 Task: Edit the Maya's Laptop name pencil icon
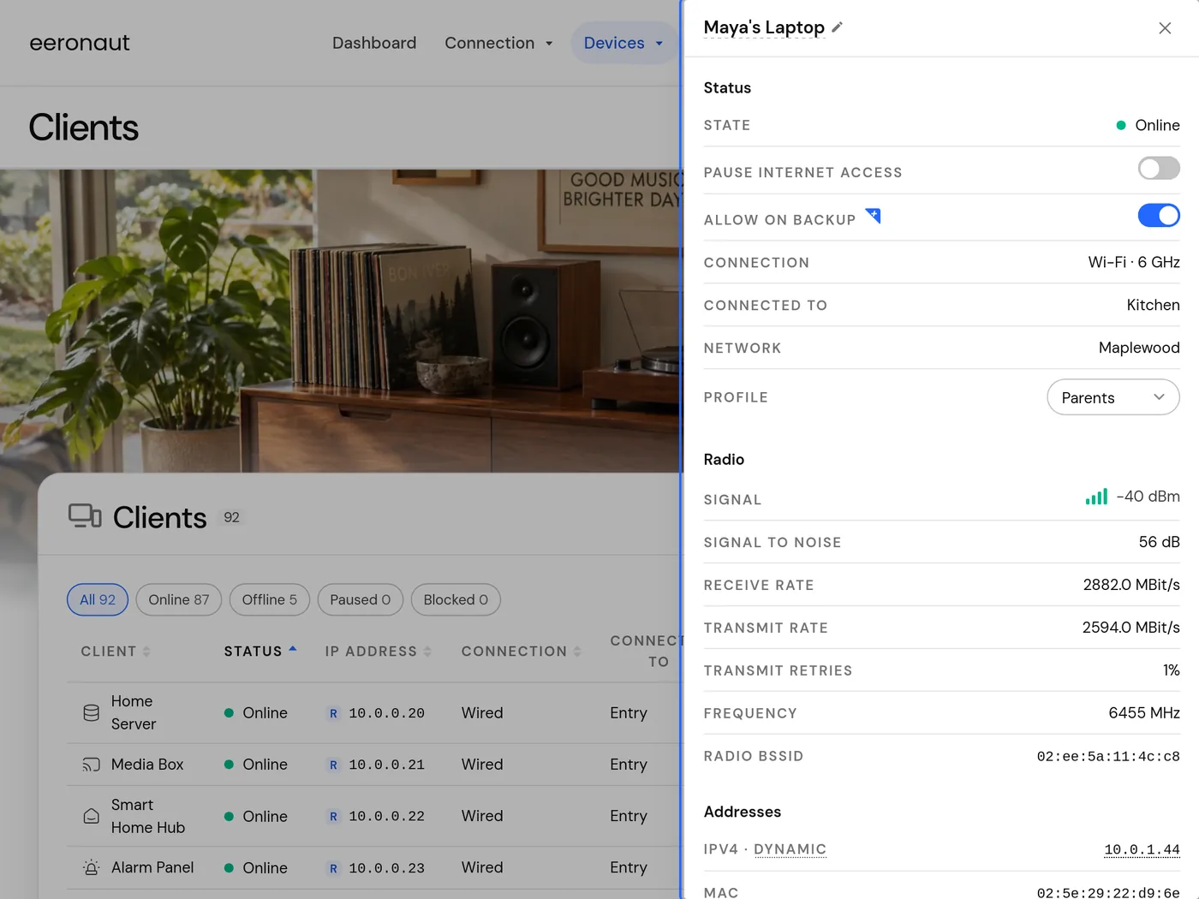click(x=838, y=27)
